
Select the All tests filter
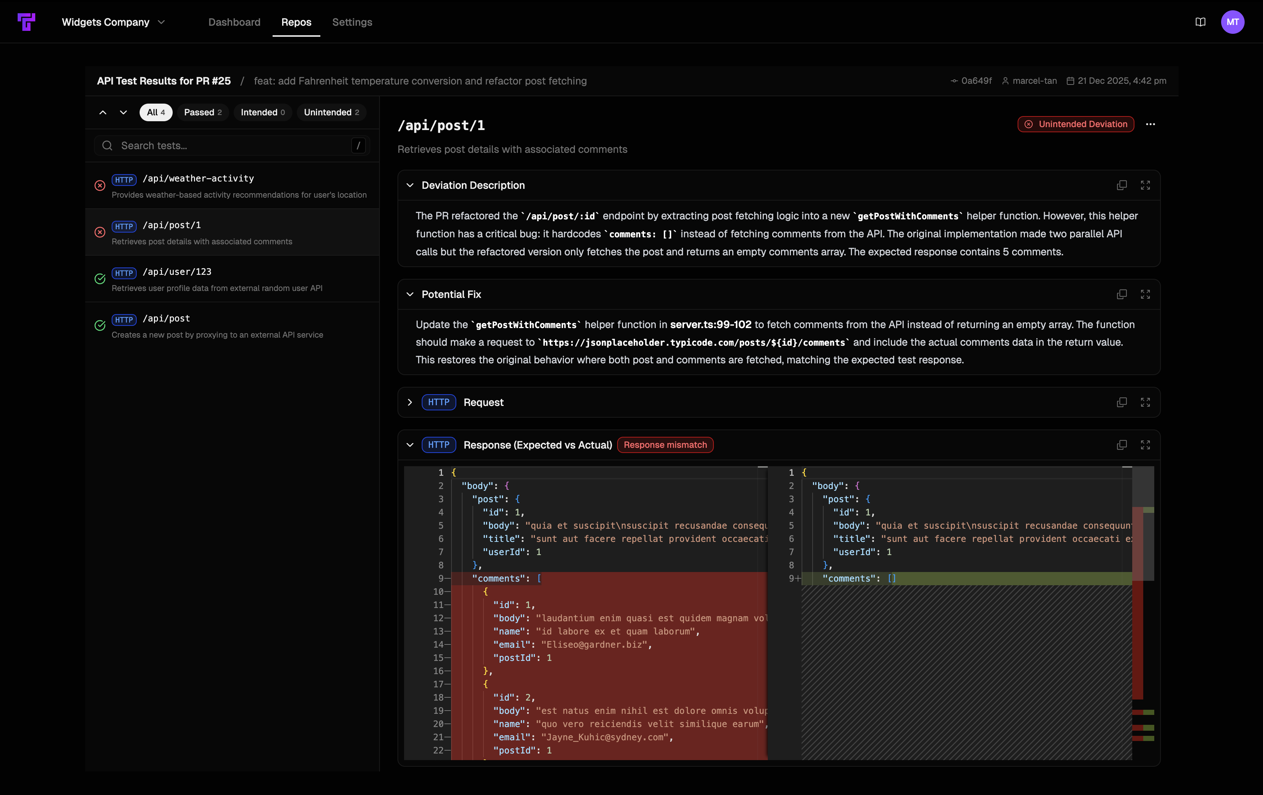click(x=155, y=112)
